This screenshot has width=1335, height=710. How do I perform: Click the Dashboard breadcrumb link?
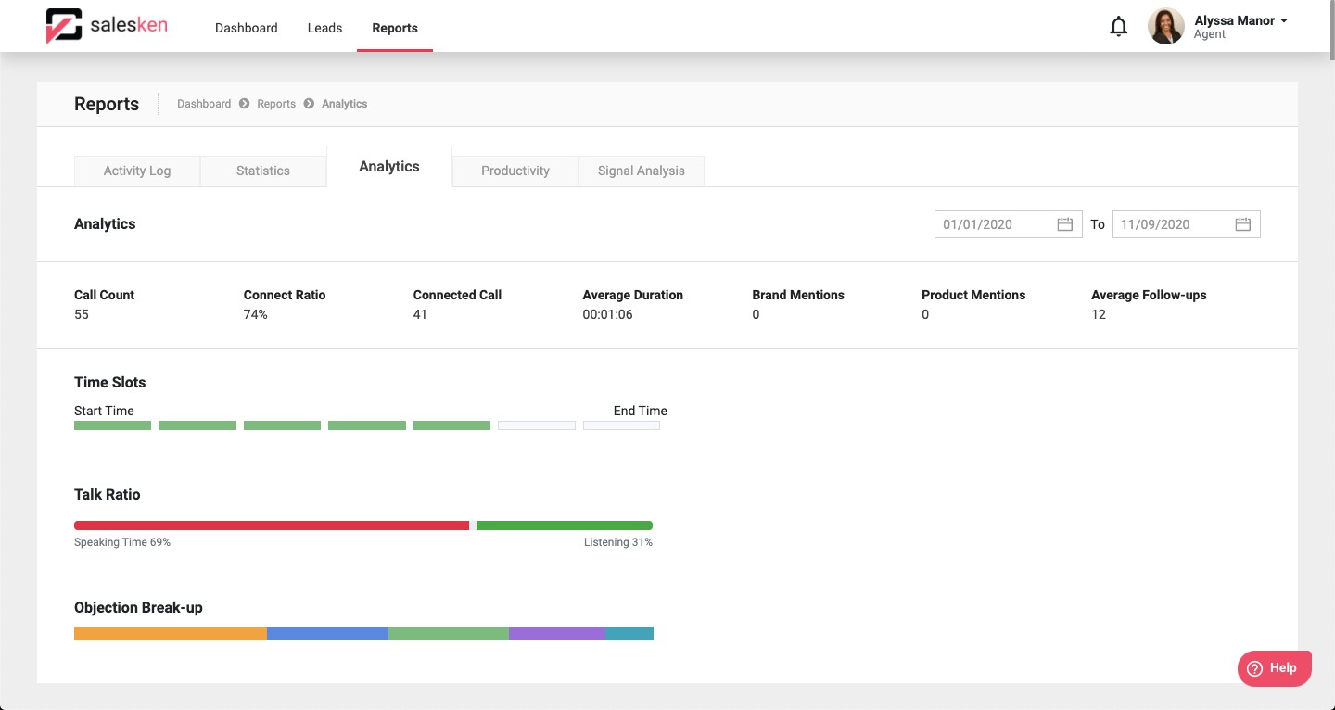pos(204,104)
